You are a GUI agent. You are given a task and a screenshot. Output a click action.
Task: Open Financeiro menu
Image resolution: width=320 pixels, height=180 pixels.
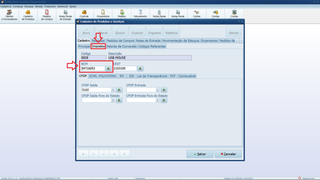(x=50, y=7)
